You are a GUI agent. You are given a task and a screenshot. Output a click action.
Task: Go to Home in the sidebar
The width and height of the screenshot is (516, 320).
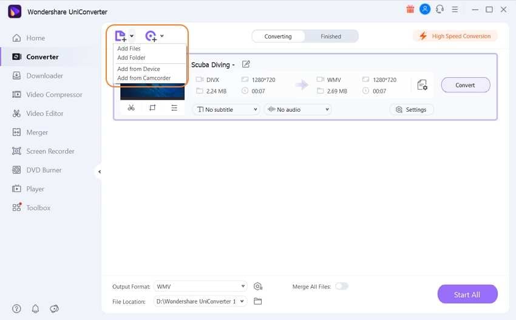pos(36,38)
